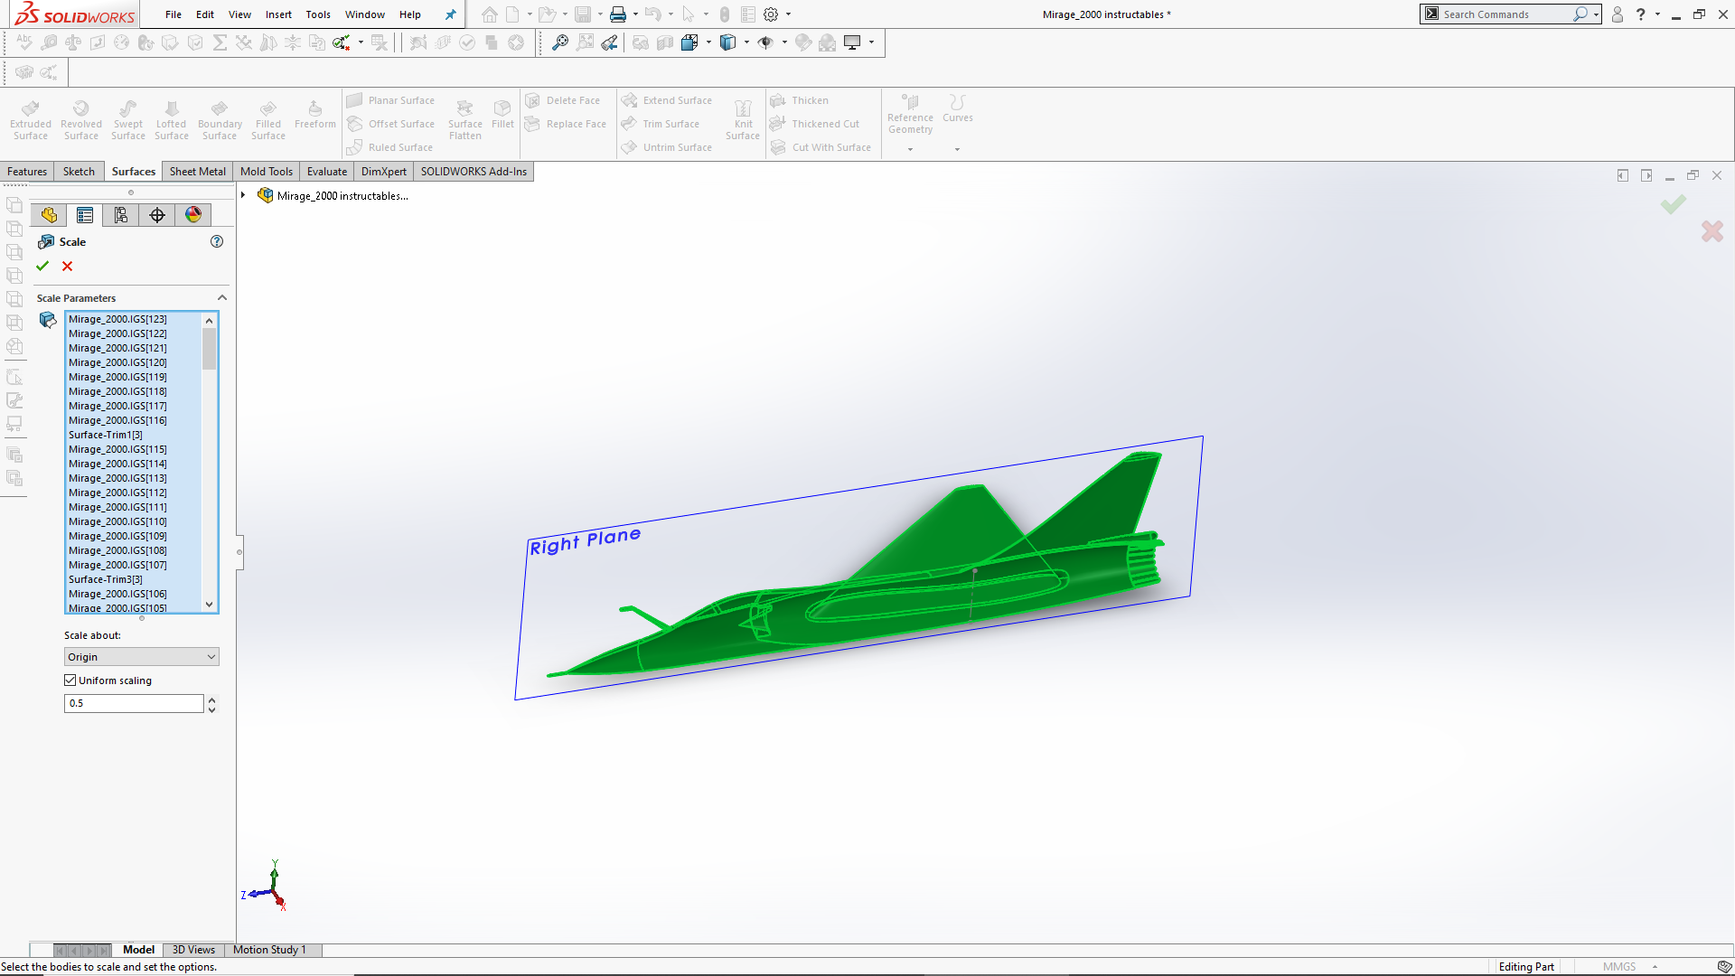
Task: Select the Filled Surface tool
Action: 267,117
